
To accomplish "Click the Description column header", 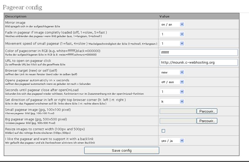I will (16, 17).
